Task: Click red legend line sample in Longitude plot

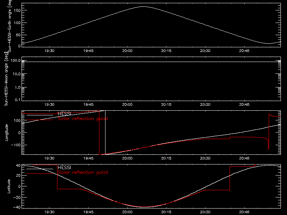Action: (x=40, y=120)
